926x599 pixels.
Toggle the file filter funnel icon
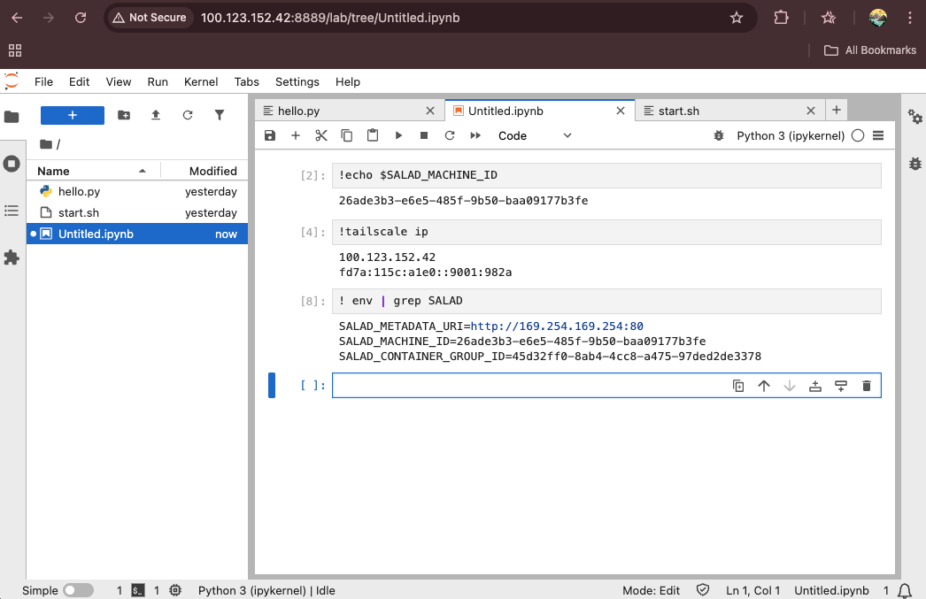[220, 115]
